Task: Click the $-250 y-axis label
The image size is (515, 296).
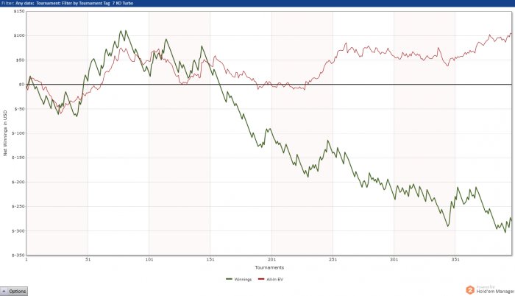Action: [x=18, y=207]
